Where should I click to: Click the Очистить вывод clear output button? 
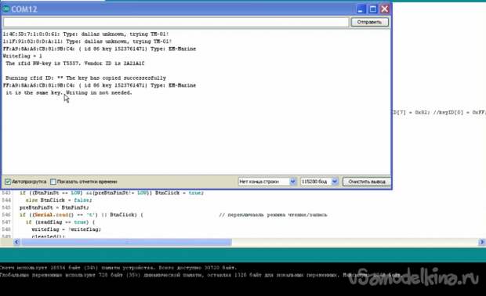[367, 182]
